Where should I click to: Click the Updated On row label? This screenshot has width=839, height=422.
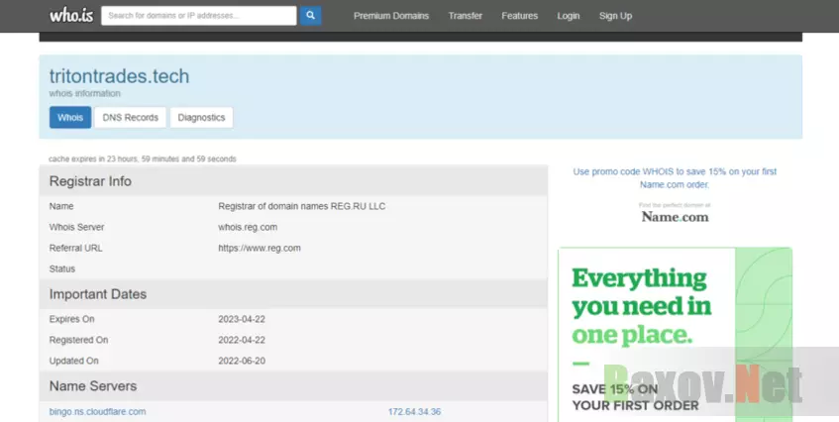[74, 361]
